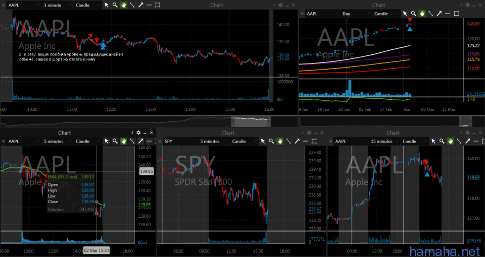Select arrow tool in SPY chart
485x257 pixels.
click(x=297, y=141)
